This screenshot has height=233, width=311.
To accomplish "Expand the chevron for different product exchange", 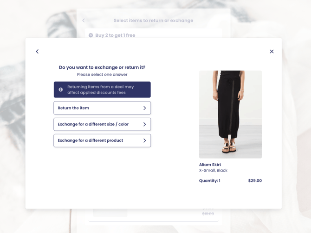I will 144,140.
